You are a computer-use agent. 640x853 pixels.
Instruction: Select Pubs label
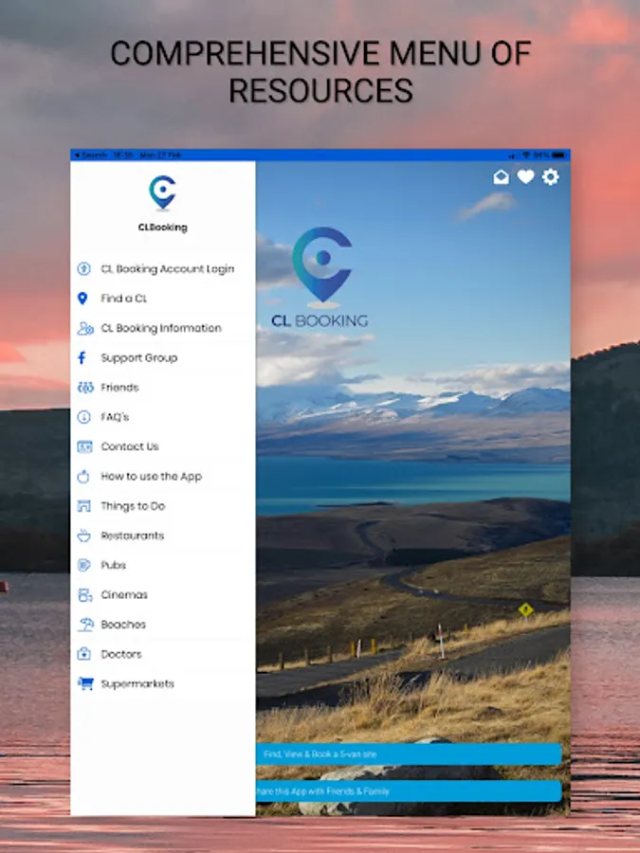[x=113, y=565]
